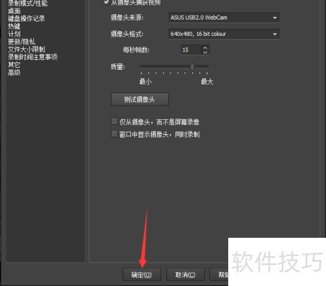This screenshot has width=326, height=286.
Task: Decrease 每秒帧数 with the down arrow
Action: (205, 52)
